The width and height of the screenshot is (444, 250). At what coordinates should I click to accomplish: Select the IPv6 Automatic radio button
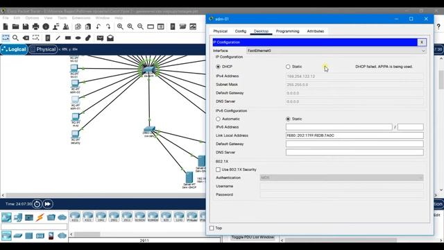[218, 119]
